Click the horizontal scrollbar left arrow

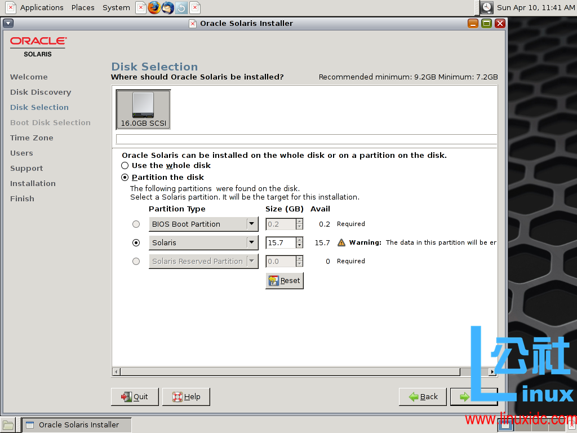[116, 372]
